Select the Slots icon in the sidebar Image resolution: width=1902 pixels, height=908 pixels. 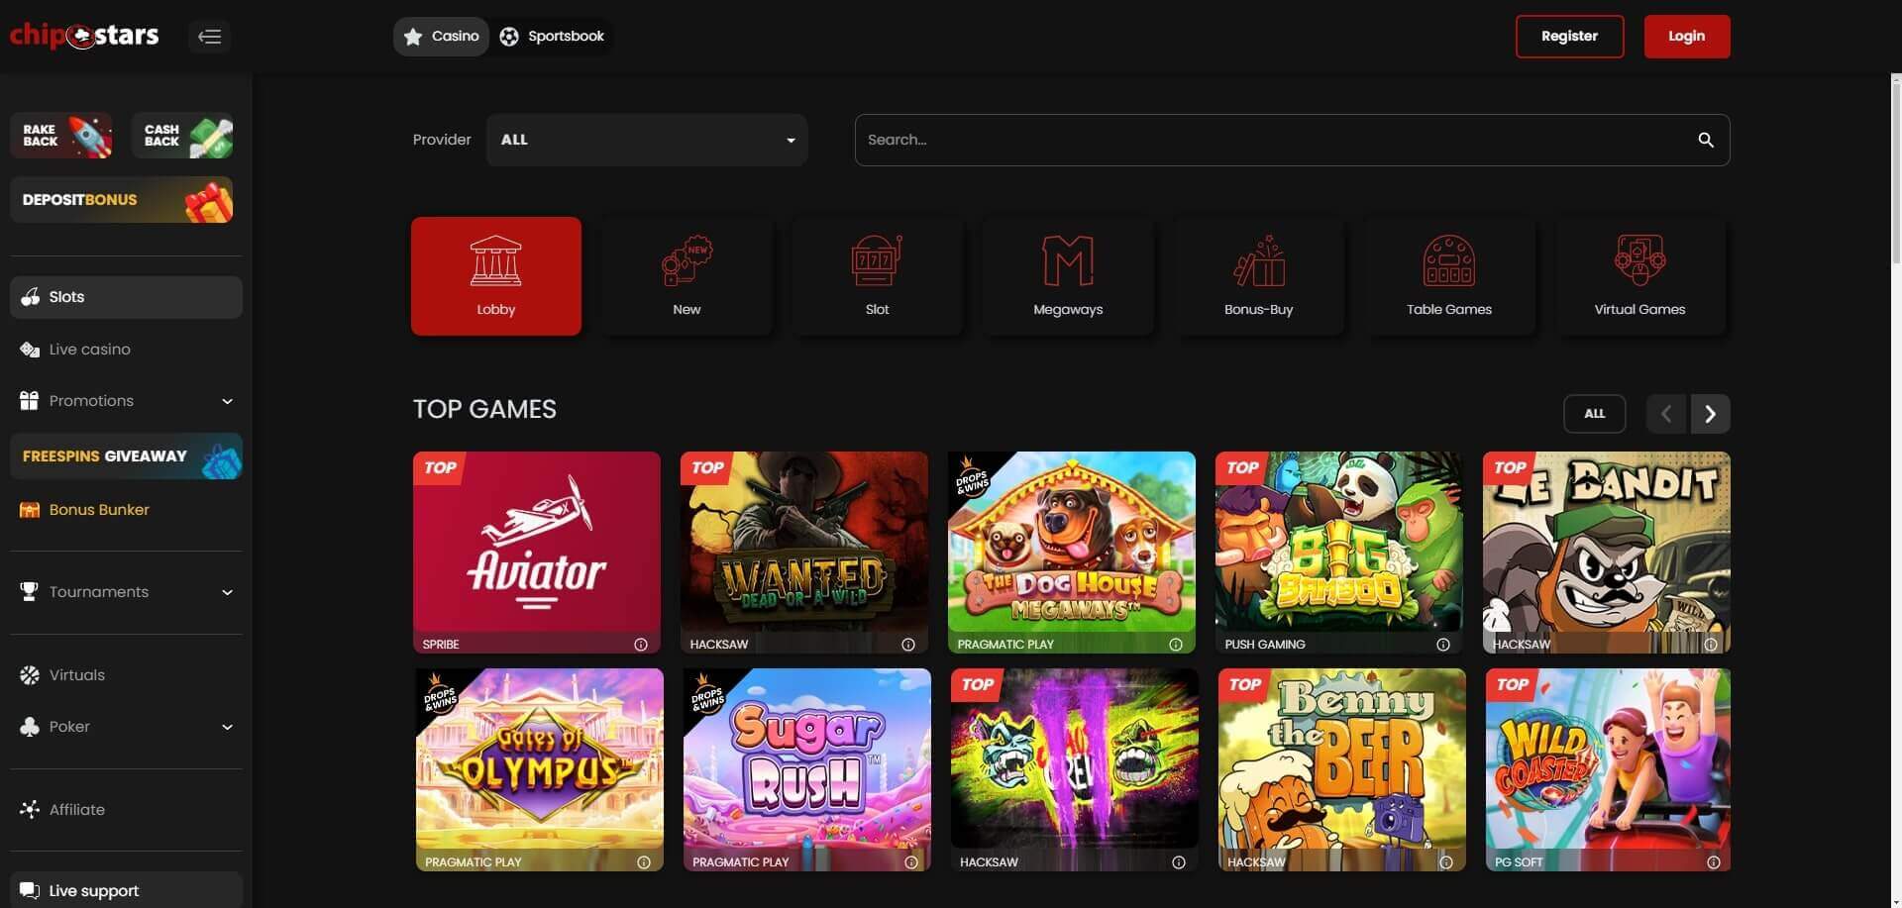29,296
